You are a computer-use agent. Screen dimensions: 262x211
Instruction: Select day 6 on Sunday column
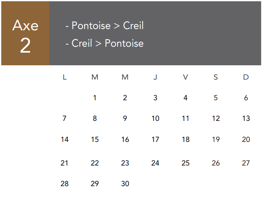point(246,98)
